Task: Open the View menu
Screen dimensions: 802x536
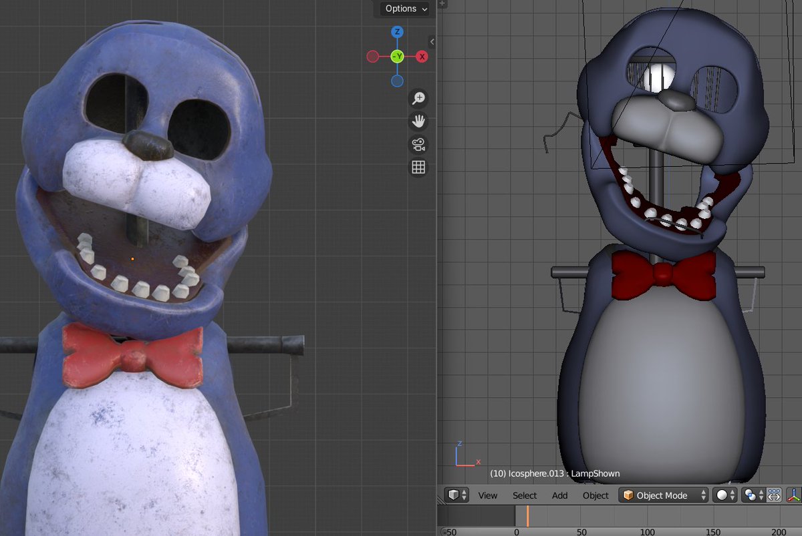Action: click(x=488, y=495)
